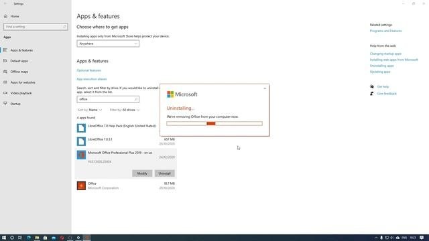Click the ENG language indicator
The width and height of the screenshot is (429, 241).
(x=404, y=238)
